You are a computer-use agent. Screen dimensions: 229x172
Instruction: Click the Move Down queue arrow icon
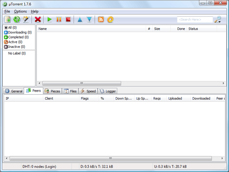[x=89, y=20]
